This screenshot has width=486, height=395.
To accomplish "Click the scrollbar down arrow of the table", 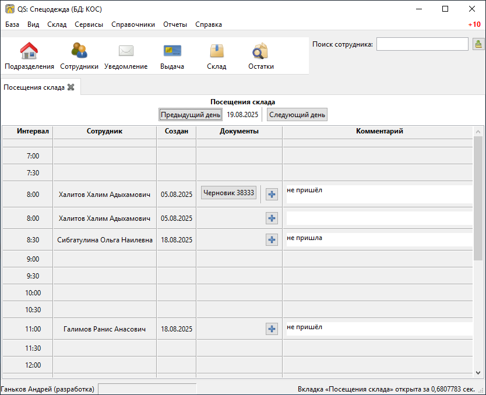I will coord(478,372).
